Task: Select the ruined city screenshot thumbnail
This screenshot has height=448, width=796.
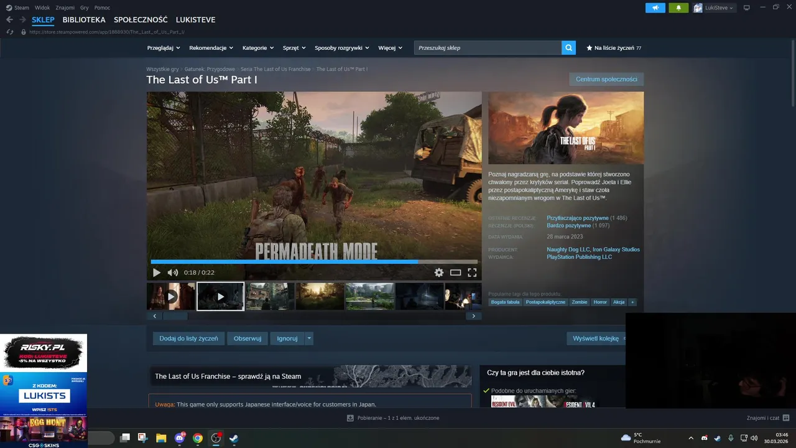Action: pos(270,296)
